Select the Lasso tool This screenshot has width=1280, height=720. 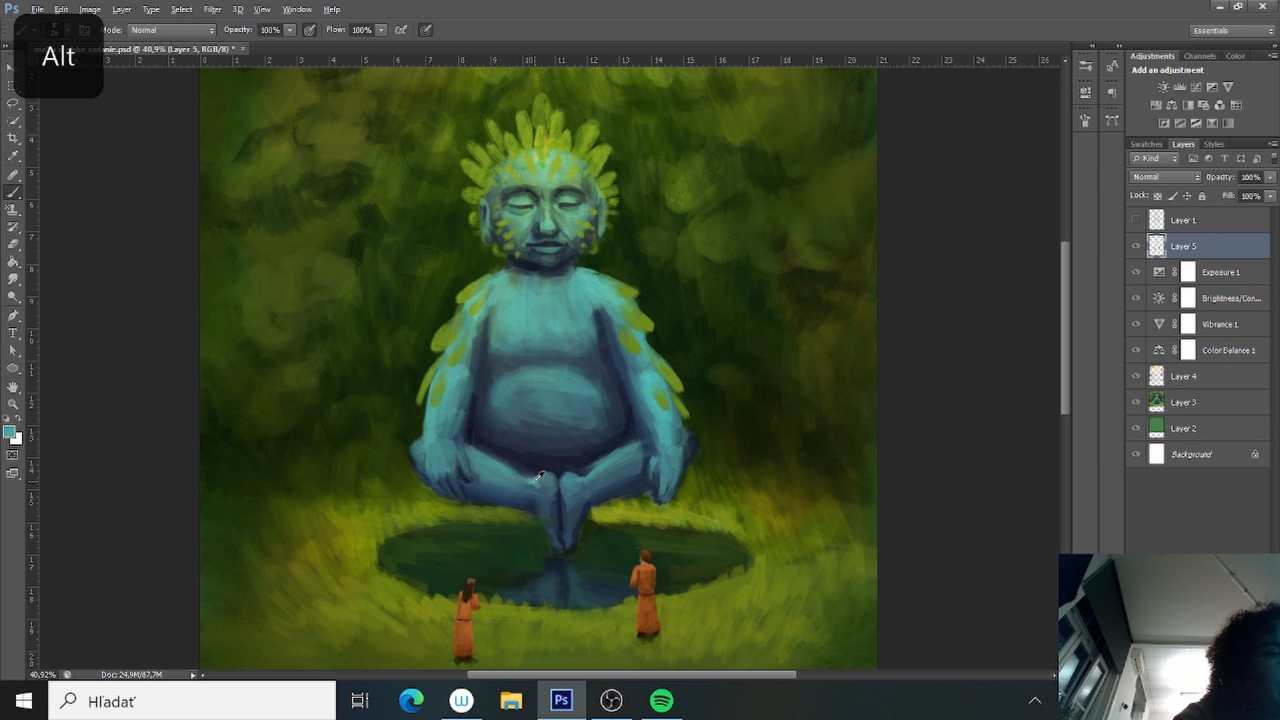pos(13,103)
